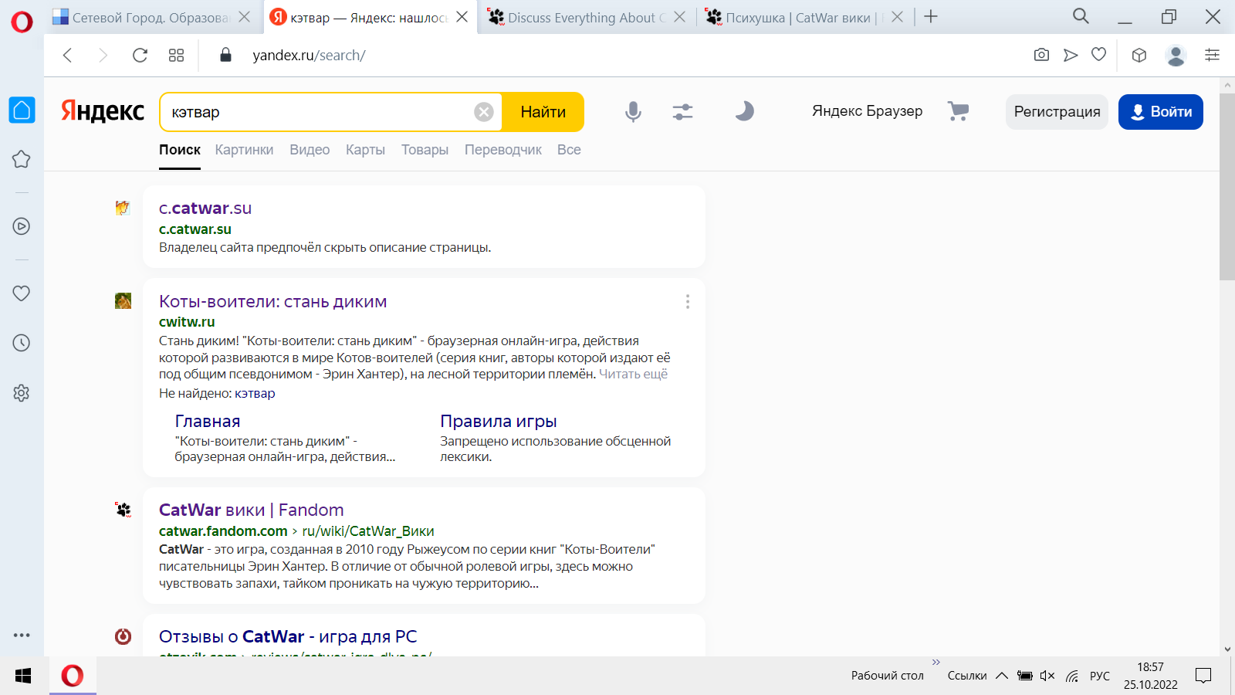1235x695 pixels.
Task: Open Коты-воители: стань диким result
Action: coord(272,302)
